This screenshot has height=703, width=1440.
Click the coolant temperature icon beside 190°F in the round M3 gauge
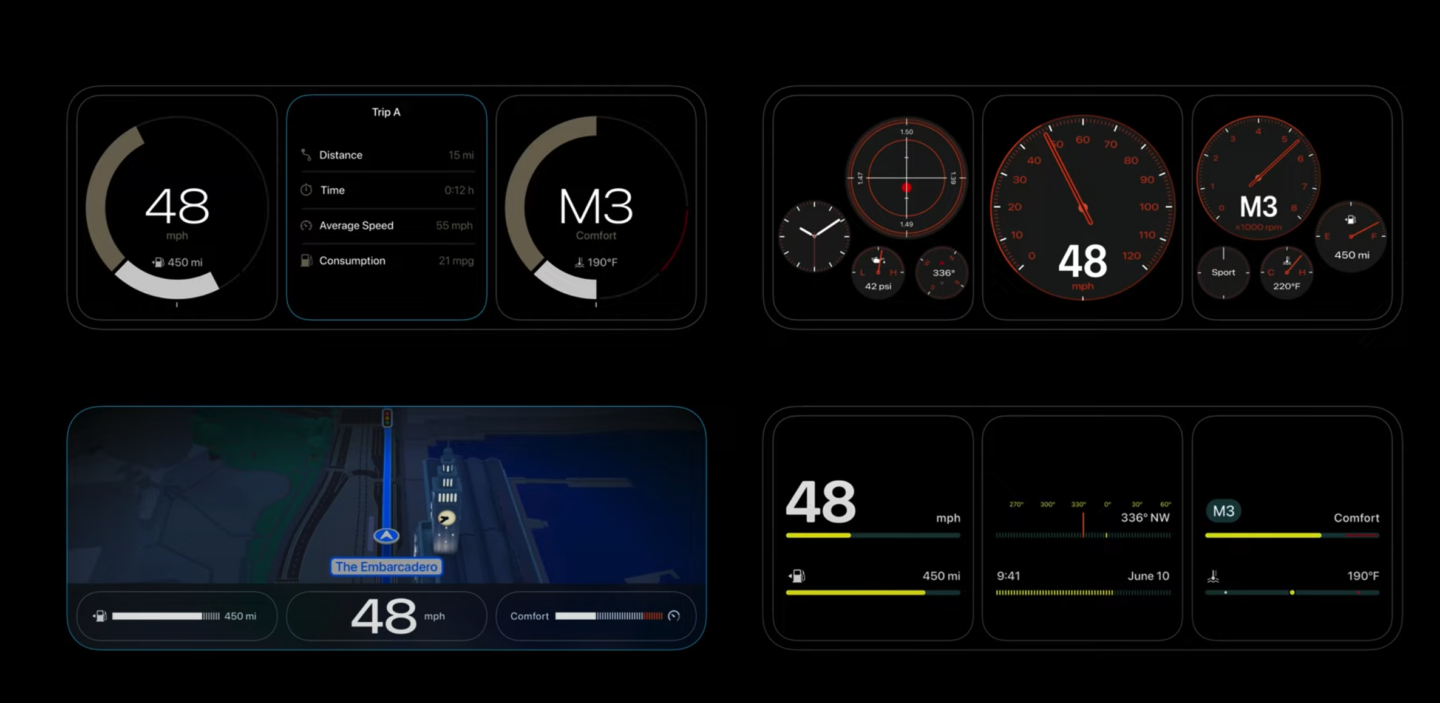click(x=580, y=262)
